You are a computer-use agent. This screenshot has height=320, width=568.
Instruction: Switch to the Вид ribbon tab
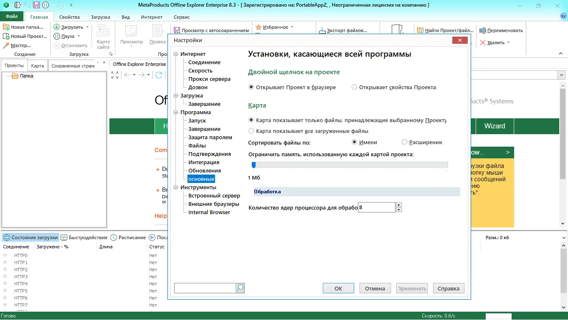coord(126,17)
